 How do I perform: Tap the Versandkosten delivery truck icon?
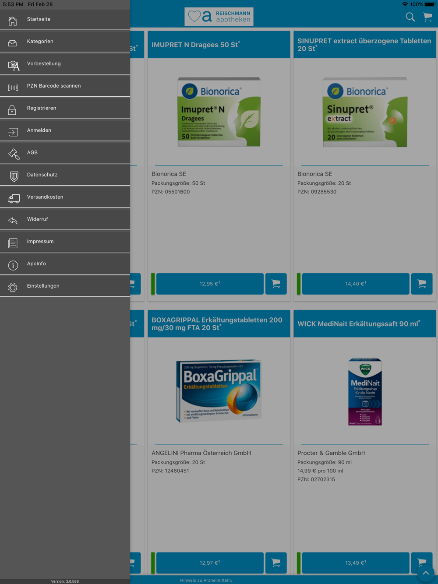(14, 199)
